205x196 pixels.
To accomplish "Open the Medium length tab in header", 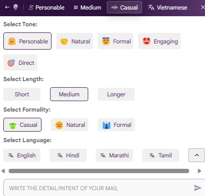I will (x=87, y=7).
